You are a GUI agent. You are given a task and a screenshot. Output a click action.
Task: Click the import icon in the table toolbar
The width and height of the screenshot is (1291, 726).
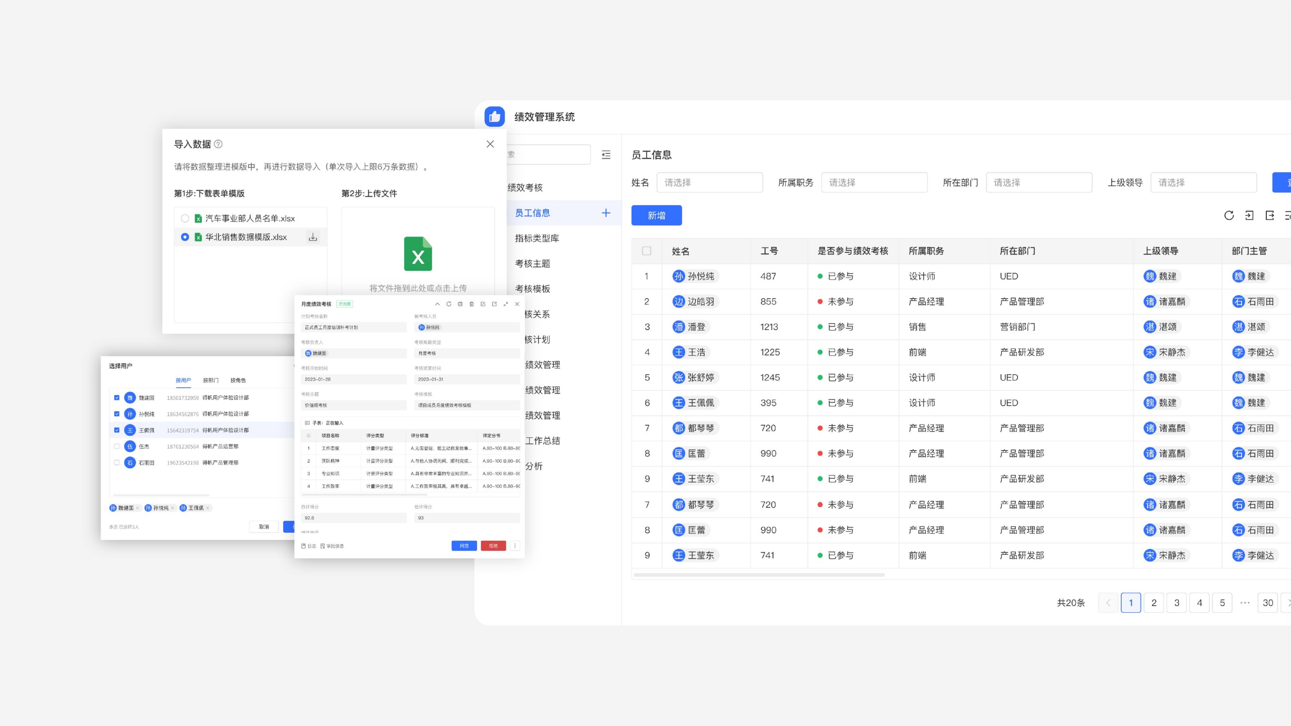[1249, 215]
